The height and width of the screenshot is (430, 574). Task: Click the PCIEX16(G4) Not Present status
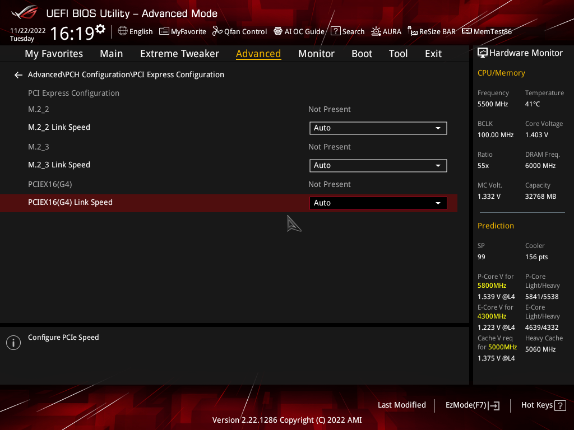coord(330,185)
